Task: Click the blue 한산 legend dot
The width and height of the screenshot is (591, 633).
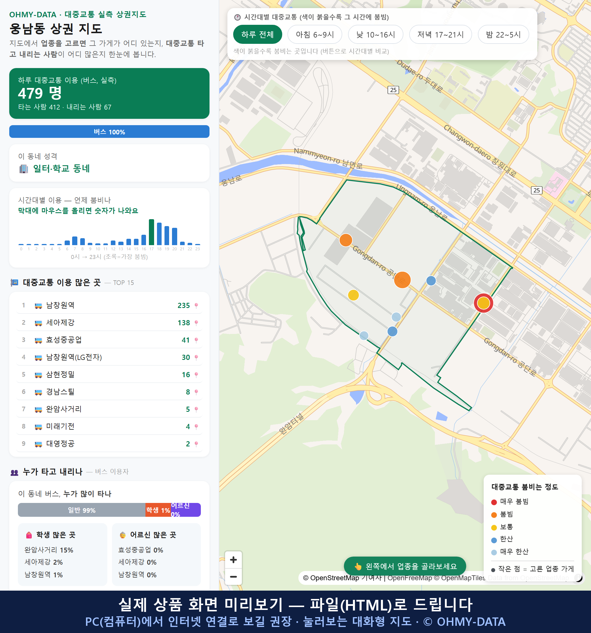Action: (494, 540)
